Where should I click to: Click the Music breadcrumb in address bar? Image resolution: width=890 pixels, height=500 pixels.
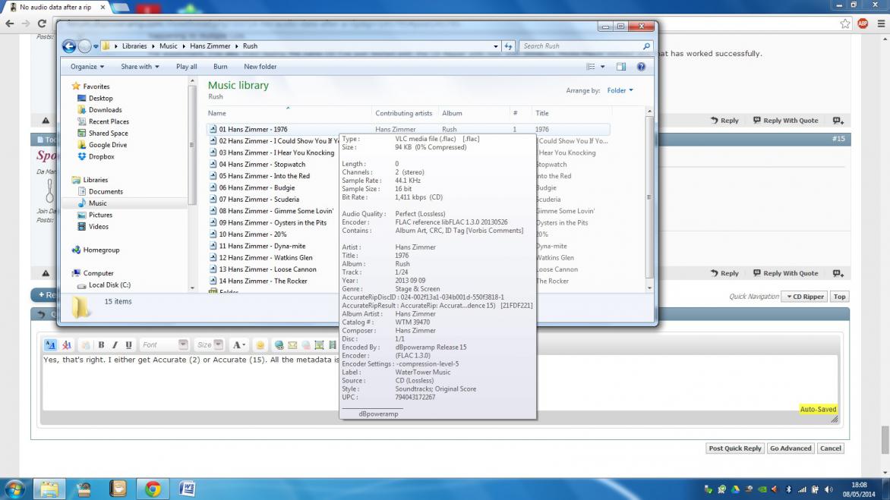[x=168, y=46]
